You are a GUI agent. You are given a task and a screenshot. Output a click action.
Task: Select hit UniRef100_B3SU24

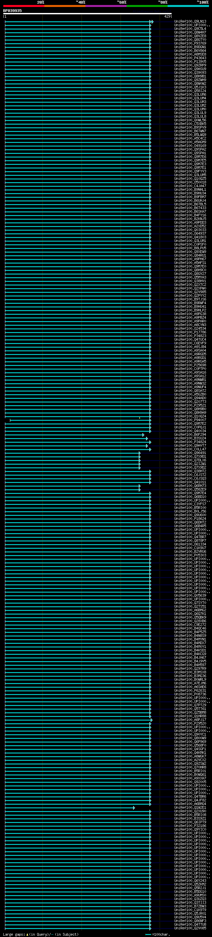(x=190, y=438)
